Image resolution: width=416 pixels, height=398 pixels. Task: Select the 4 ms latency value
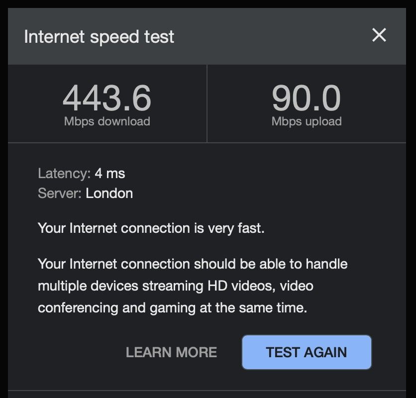[x=110, y=174]
